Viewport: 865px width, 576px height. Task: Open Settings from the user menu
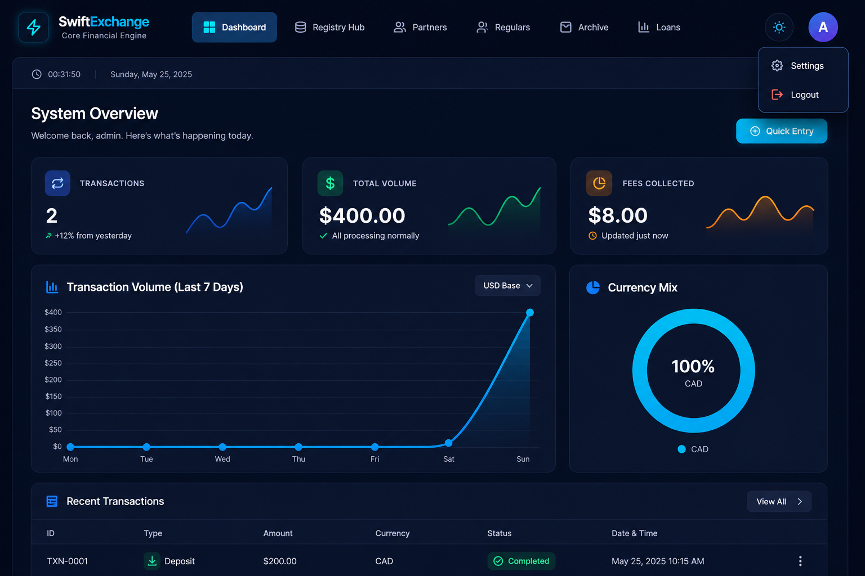803,66
